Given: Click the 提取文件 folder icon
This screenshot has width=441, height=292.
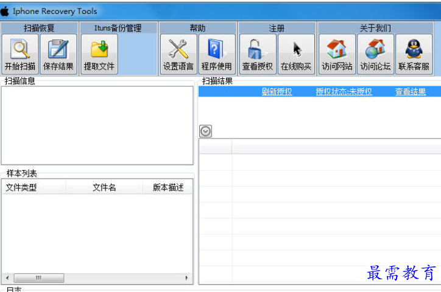Looking at the screenshot, I should click(99, 49).
